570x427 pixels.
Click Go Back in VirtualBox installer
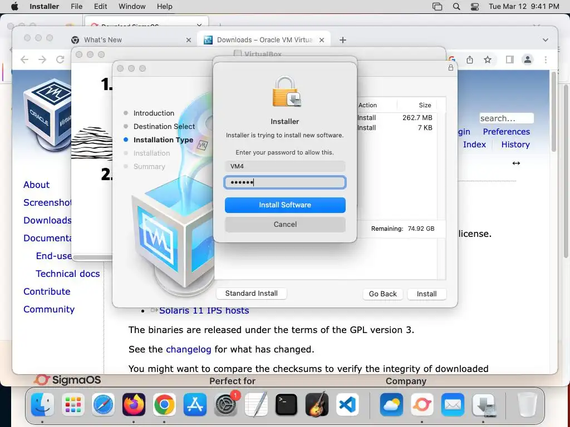coord(383,294)
